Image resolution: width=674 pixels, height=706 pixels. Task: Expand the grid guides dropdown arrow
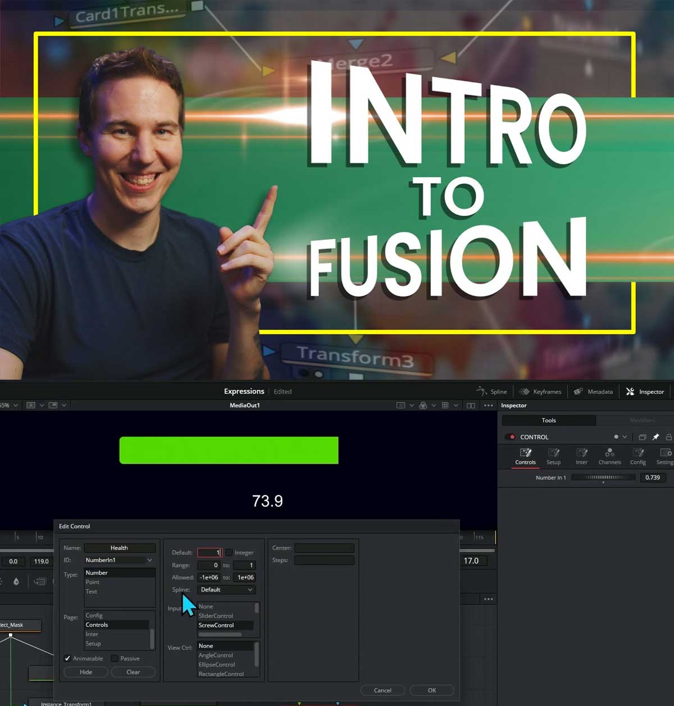click(456, 405)
